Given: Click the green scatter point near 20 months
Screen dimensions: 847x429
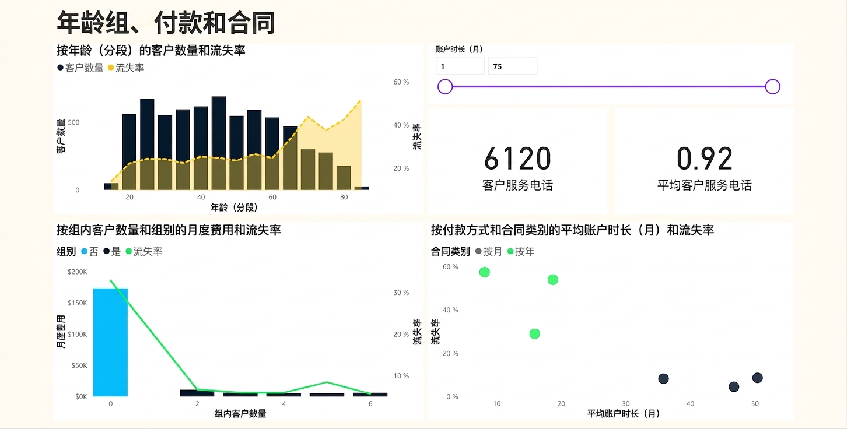Looking at the screenshot, I should pos(553,280).
